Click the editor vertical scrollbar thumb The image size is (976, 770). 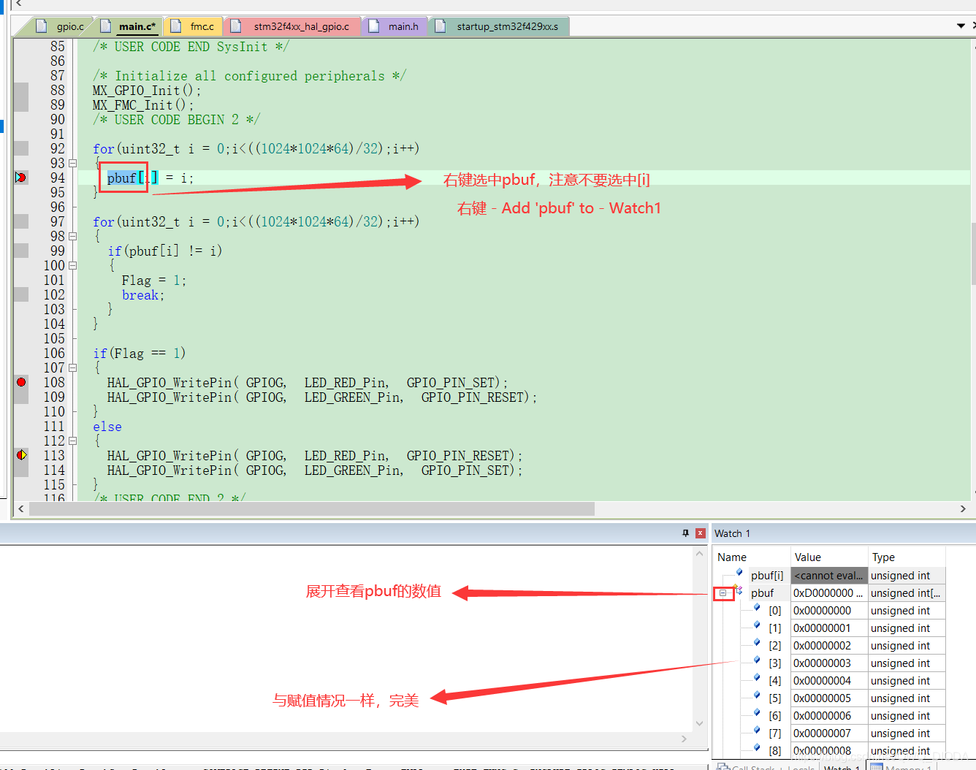(973, 254)
